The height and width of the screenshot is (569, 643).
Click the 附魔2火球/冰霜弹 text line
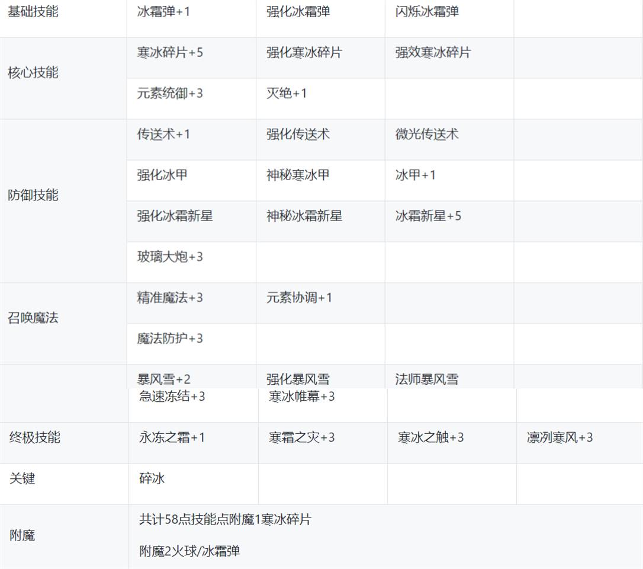pos(189,551)
